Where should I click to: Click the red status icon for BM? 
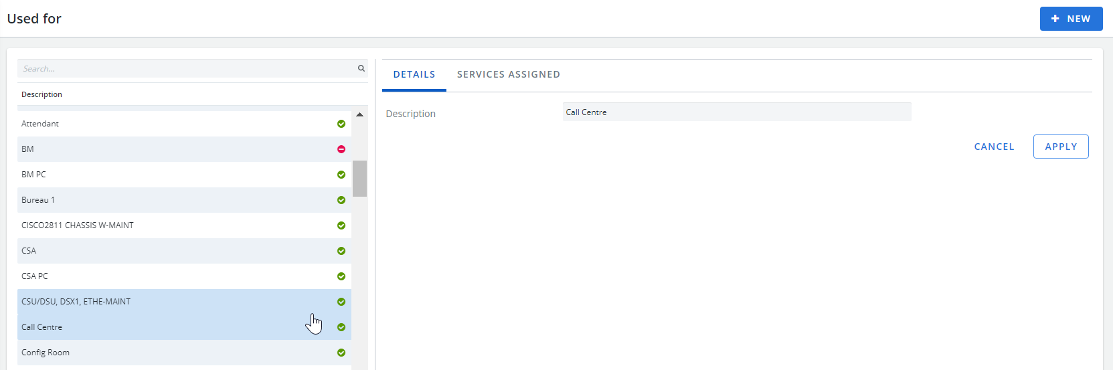click(x=341, y=149)
